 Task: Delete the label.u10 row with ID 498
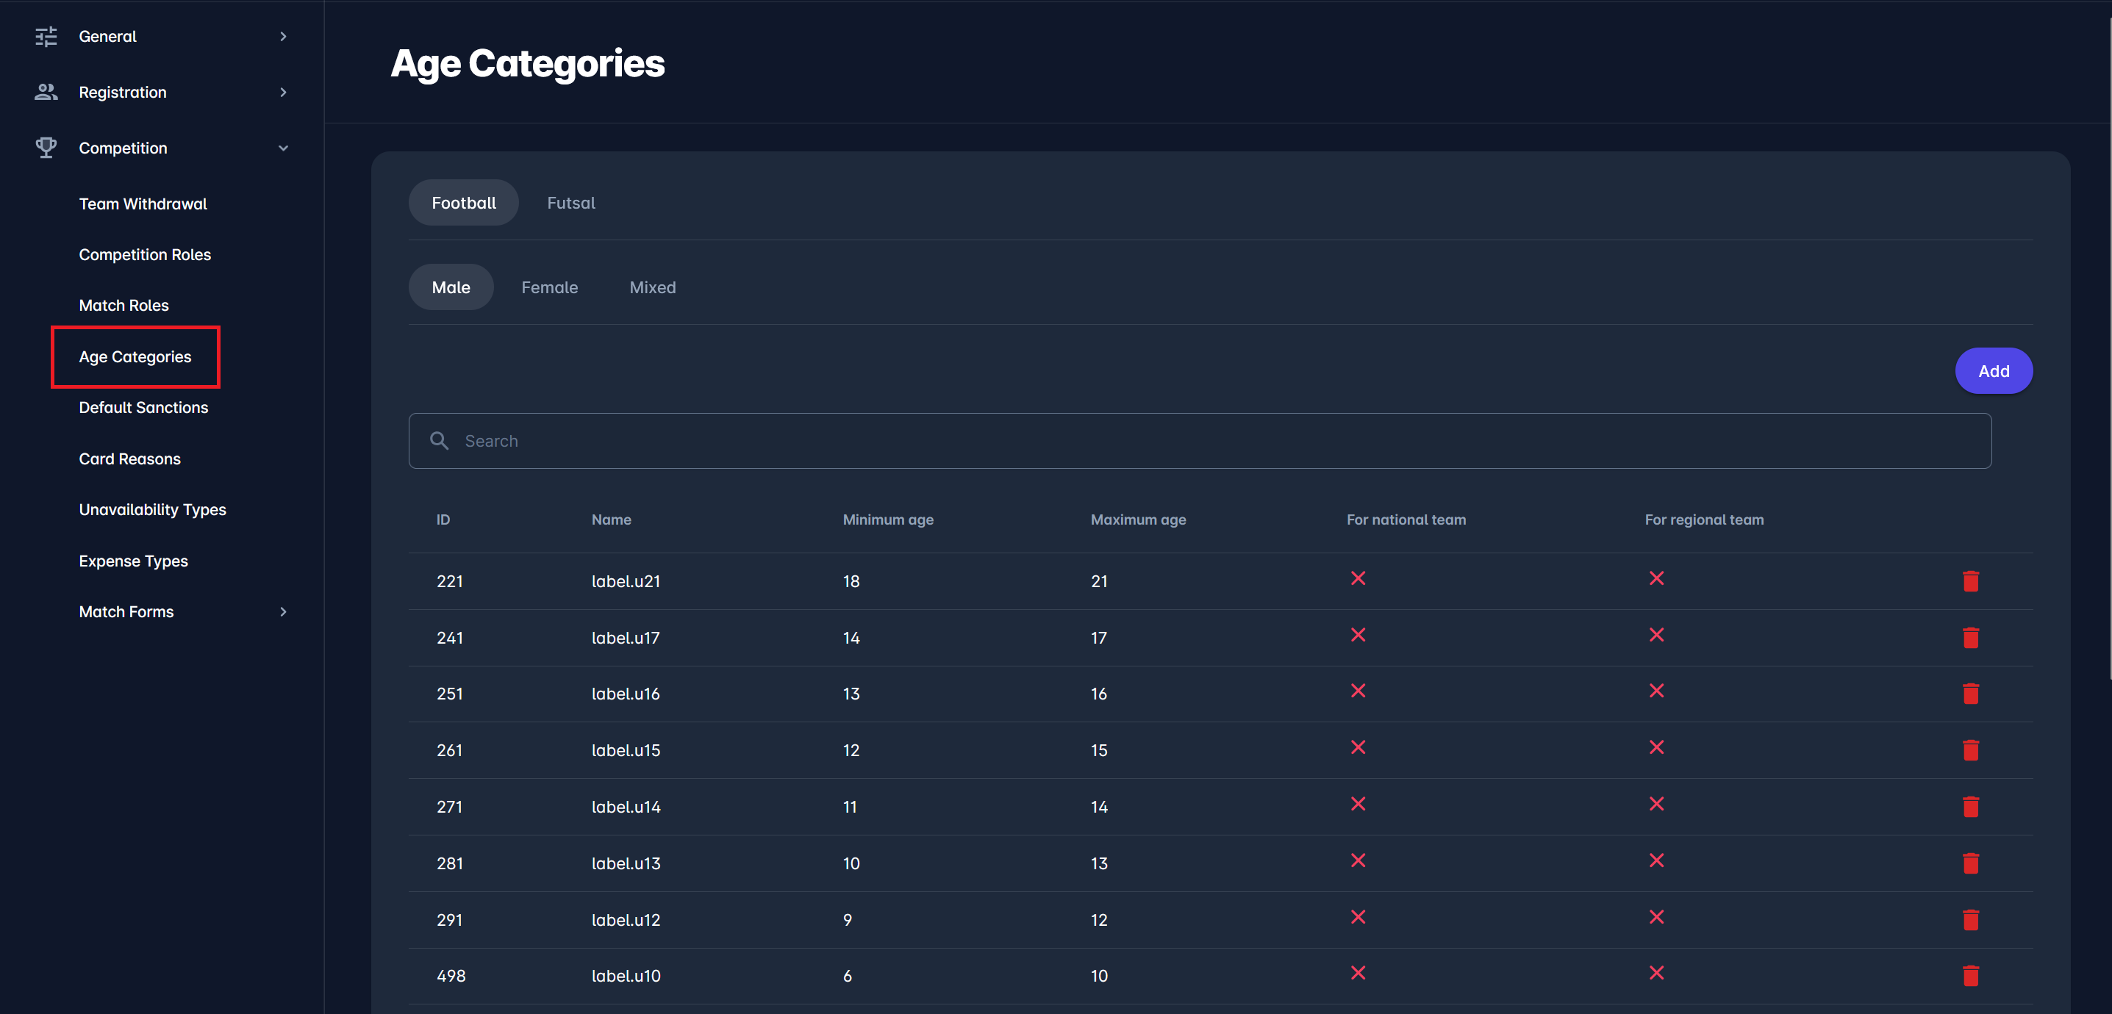click(1970, 976)
